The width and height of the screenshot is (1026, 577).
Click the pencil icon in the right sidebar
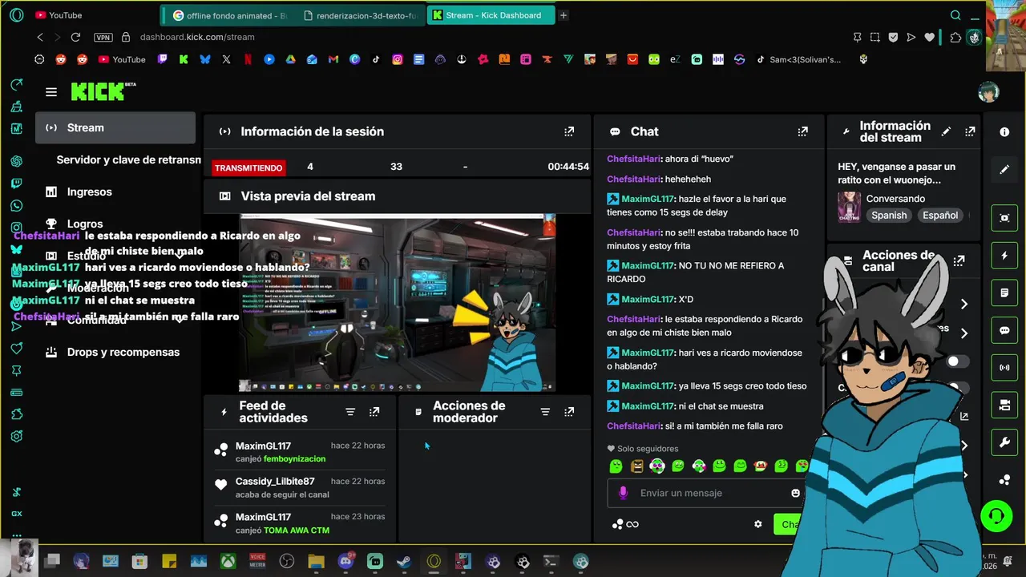[1004, 170]
